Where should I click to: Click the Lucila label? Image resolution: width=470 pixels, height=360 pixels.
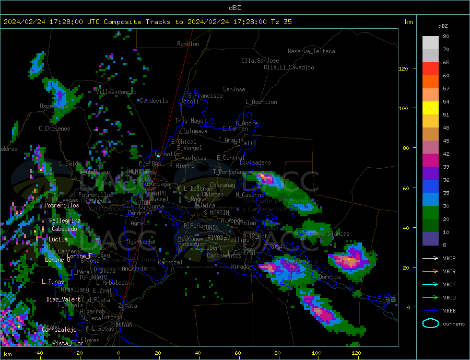tap(58, 239)
